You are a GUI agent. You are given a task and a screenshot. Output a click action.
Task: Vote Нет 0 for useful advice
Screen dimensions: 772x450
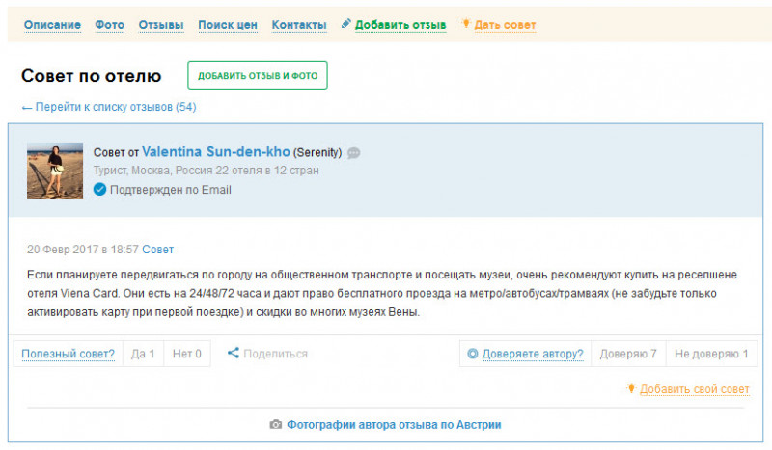(186, 354)
